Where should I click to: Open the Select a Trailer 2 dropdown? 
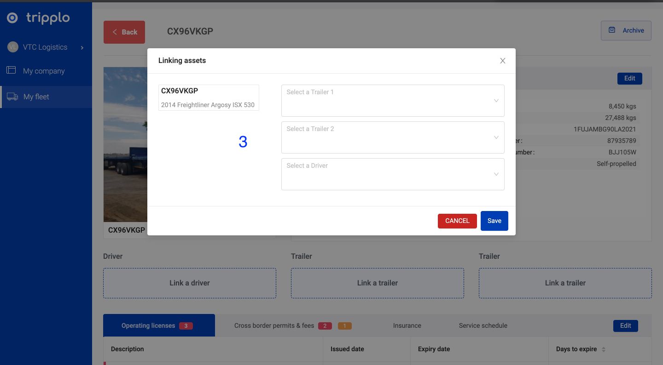392,137
